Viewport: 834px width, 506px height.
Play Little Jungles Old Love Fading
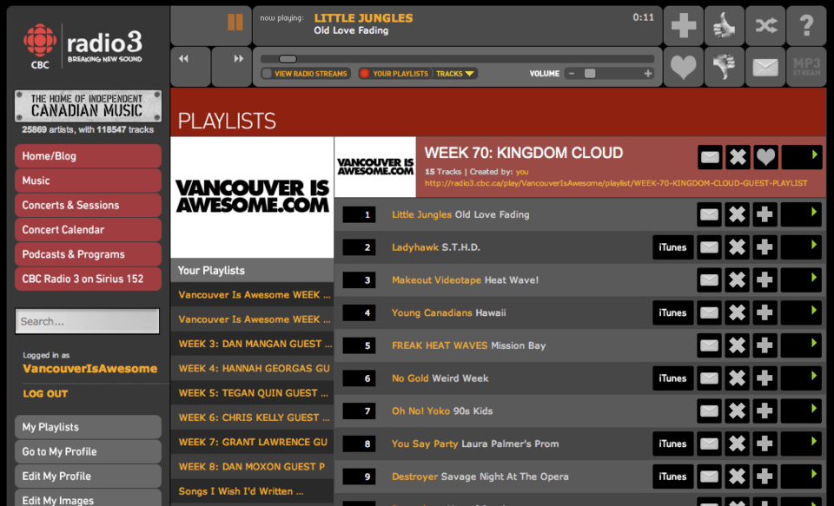[x=801, y=214]
